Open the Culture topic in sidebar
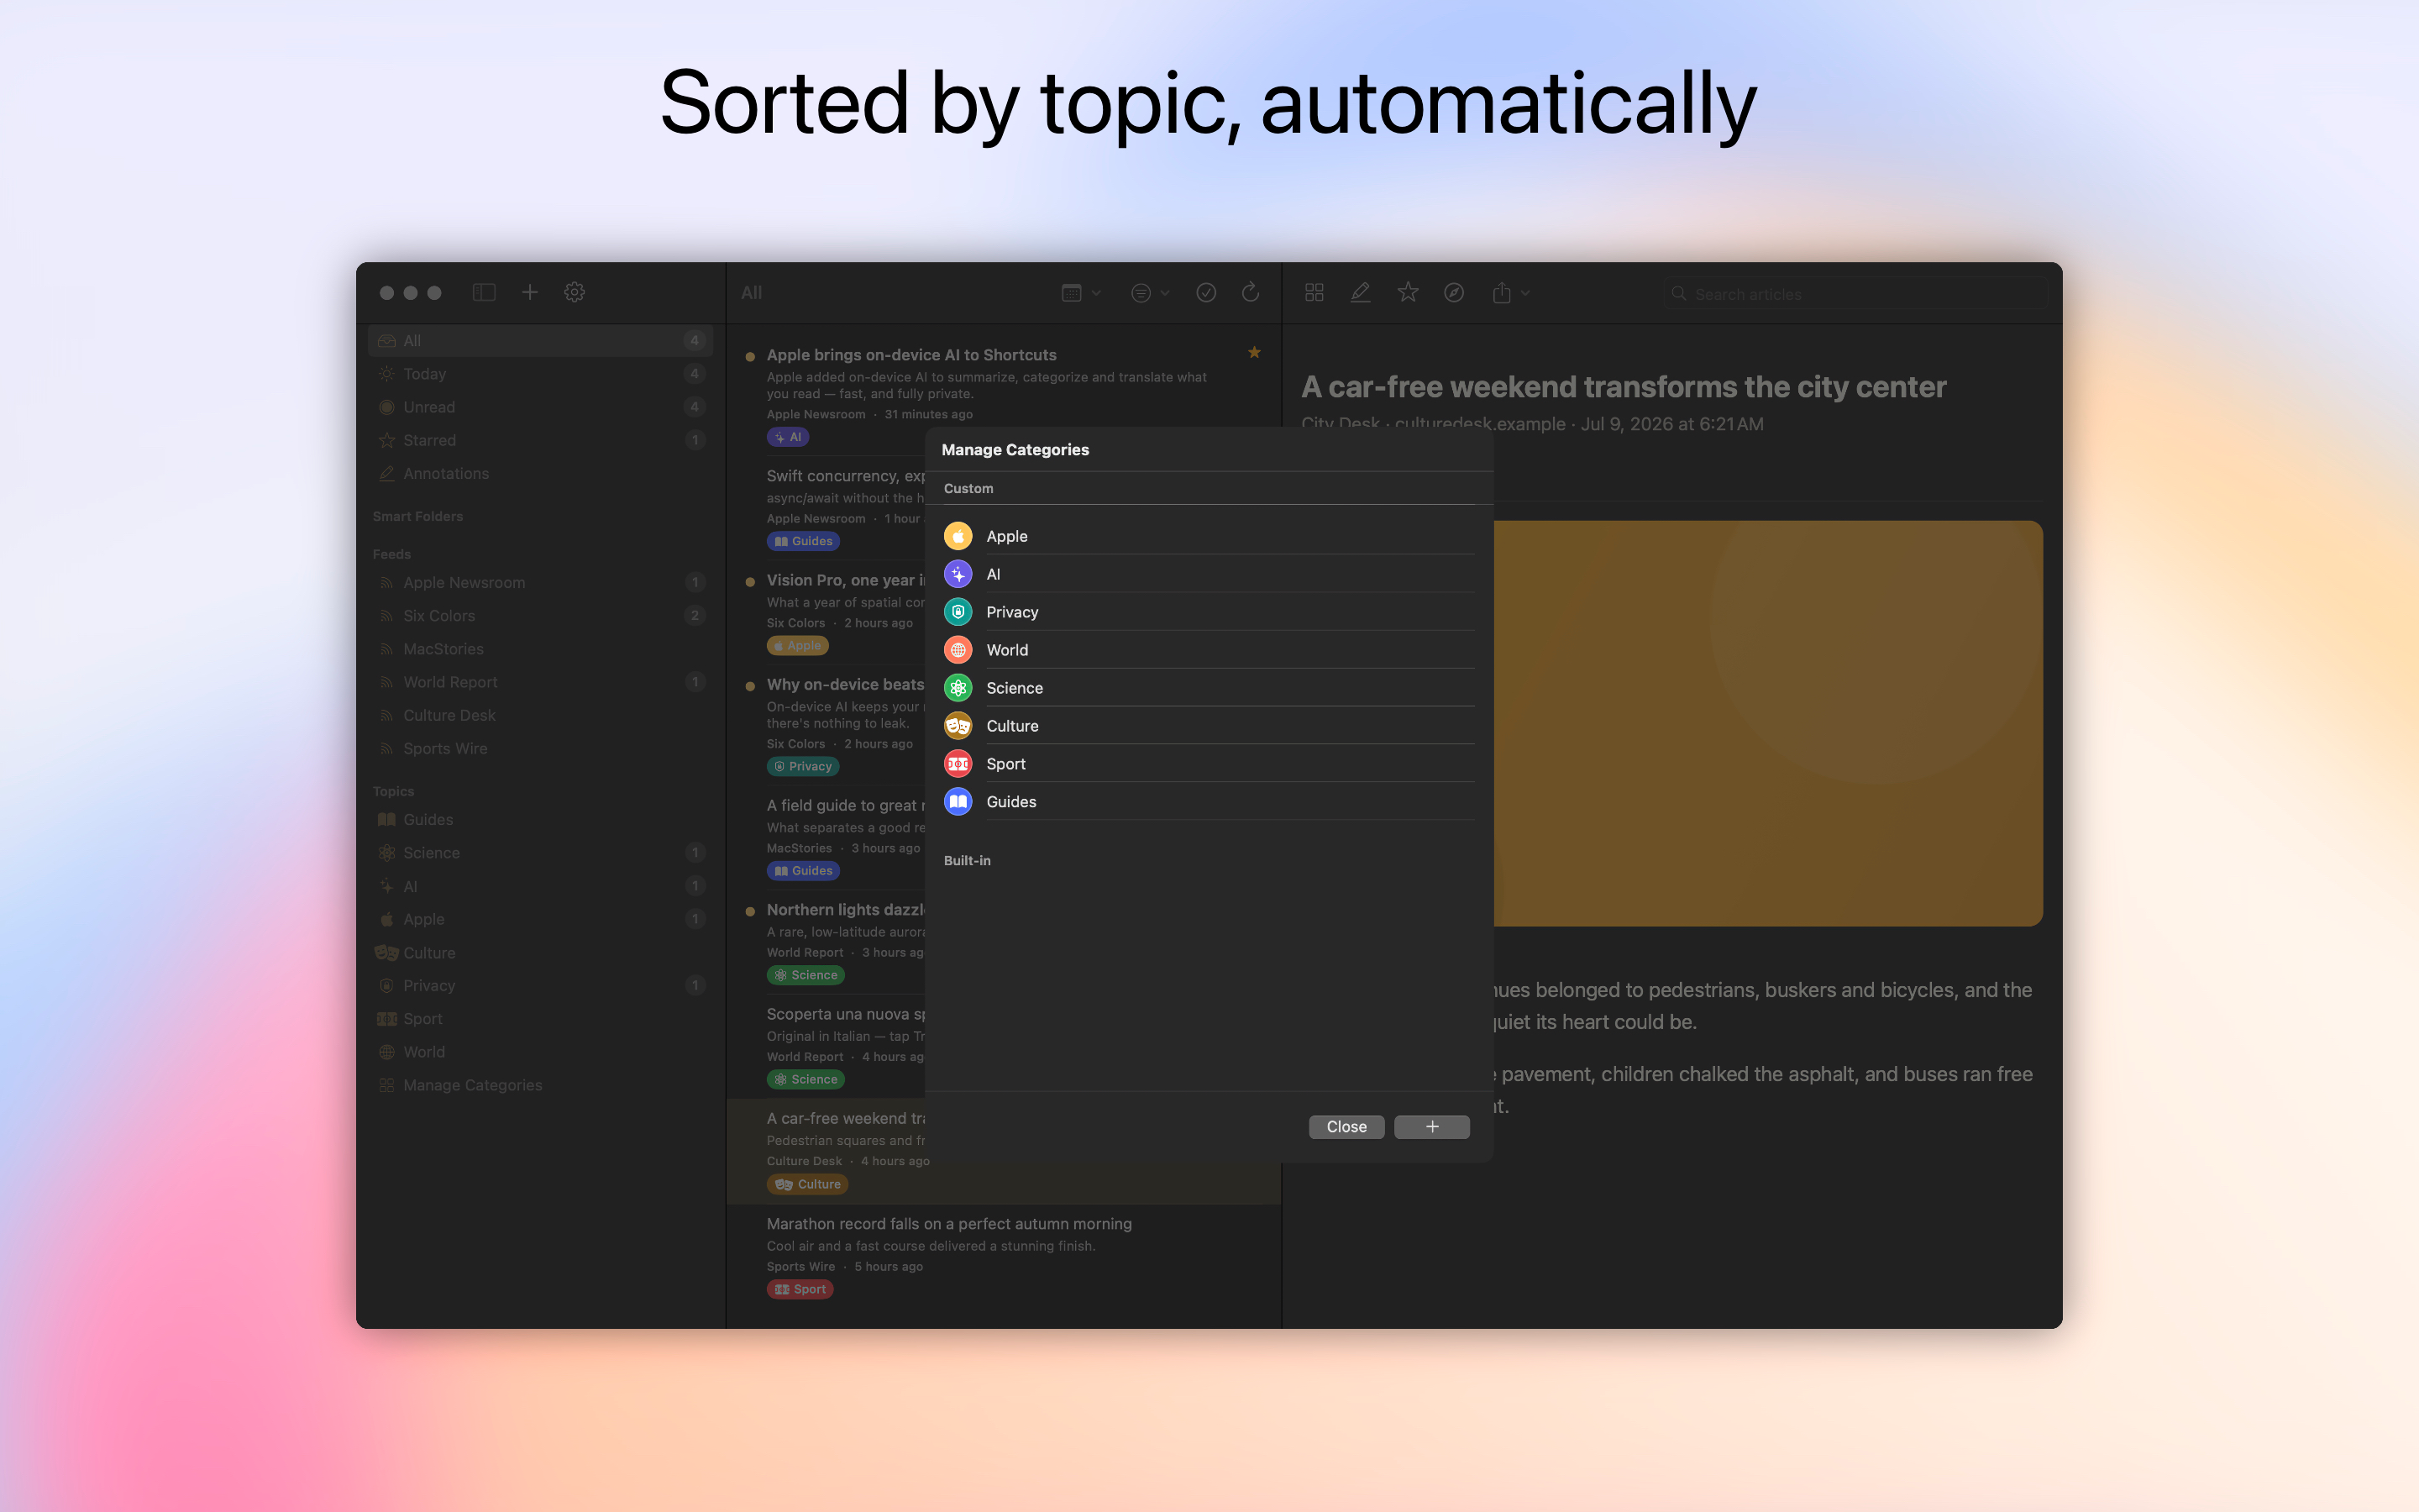Viewport: 2419px width, 1512px height. [540, 953]
